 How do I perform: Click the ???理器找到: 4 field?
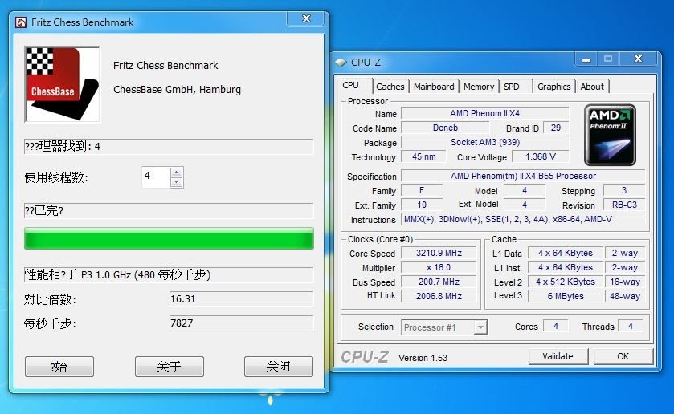pos(169,147)
